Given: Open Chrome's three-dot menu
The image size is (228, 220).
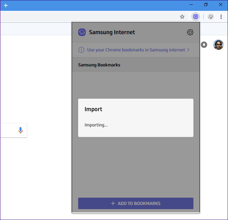Looking at the screenshot, I should (221, 17).
